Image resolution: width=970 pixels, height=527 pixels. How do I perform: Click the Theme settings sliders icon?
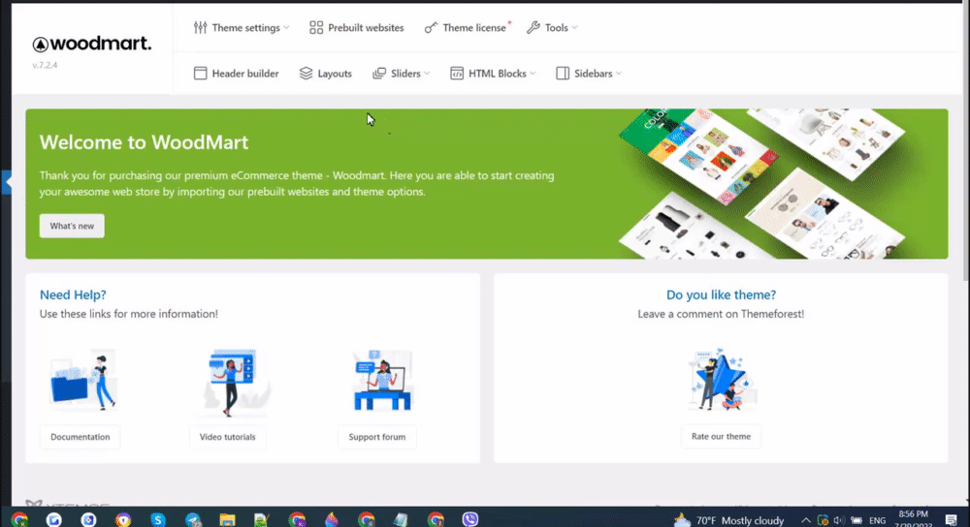coord(201,28)
